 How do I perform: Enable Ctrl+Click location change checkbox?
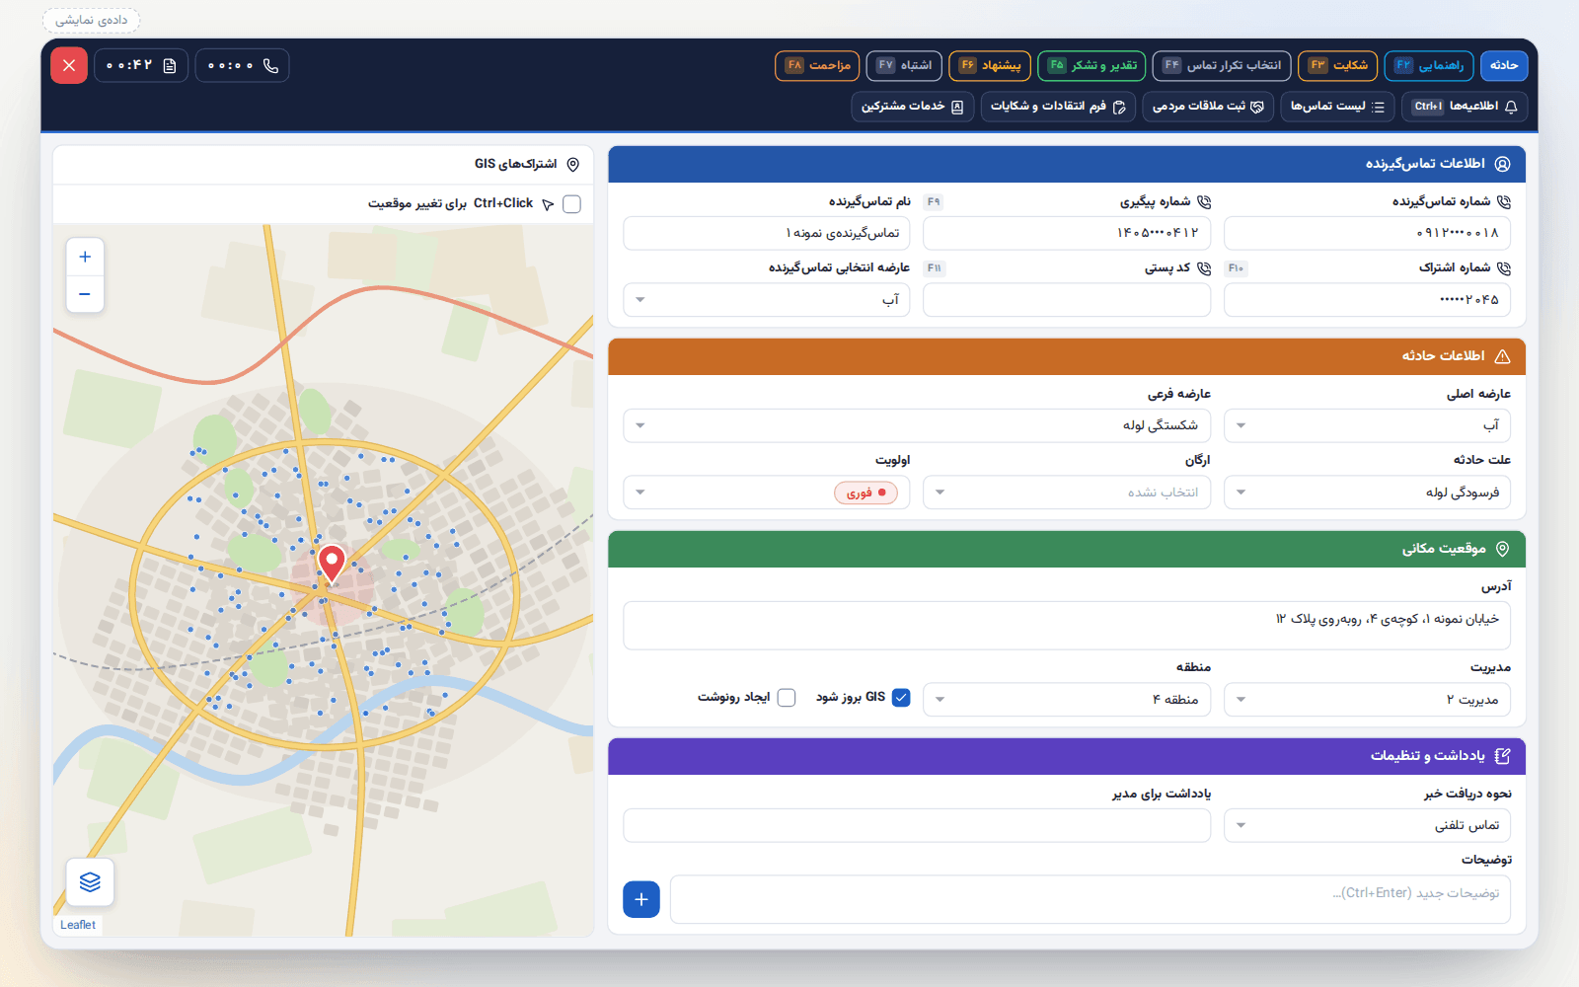click(x=571, y=204)
